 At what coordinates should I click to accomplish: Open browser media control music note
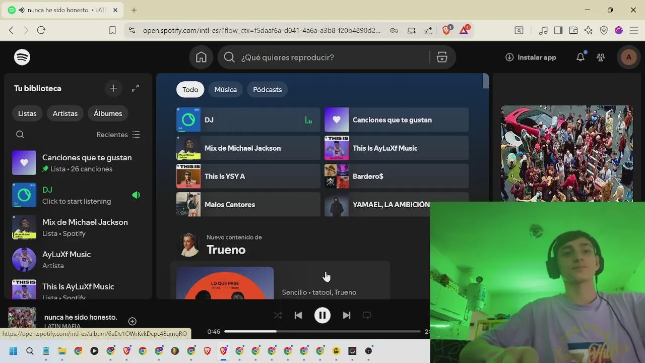point(543,30)
